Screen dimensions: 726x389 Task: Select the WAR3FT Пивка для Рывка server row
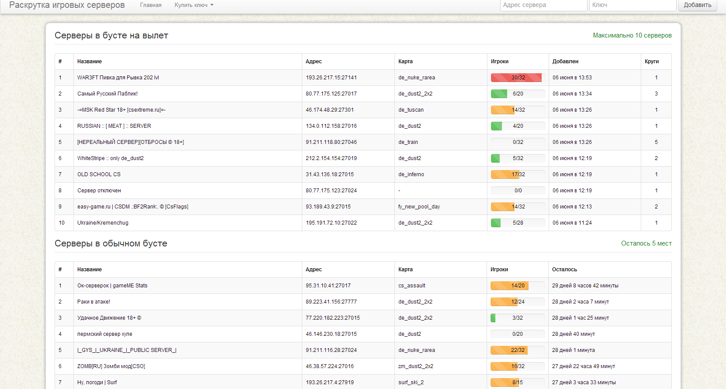pyautogui.click(x=363, y=78)
